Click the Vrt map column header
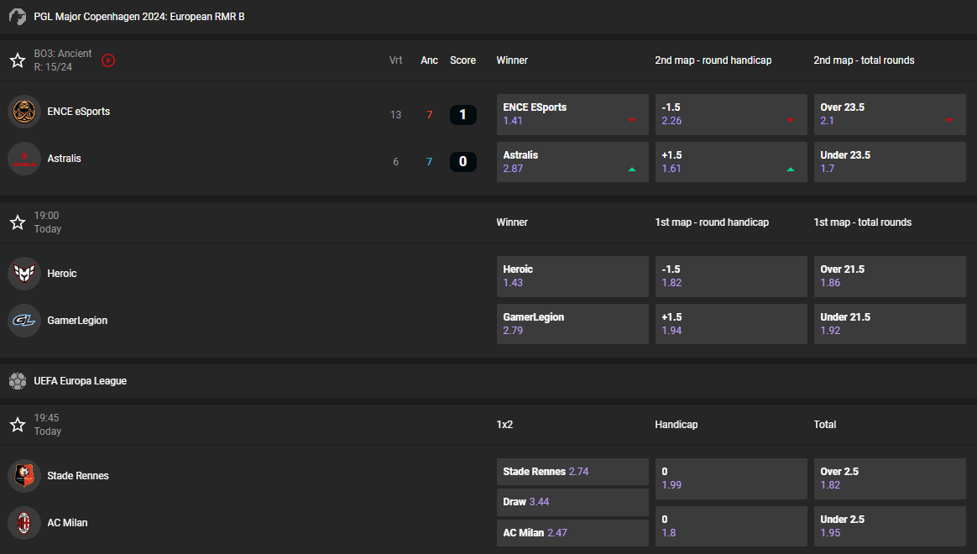This screenshot has height=554, width=977. pyautogui.click(x=395, y=60)
